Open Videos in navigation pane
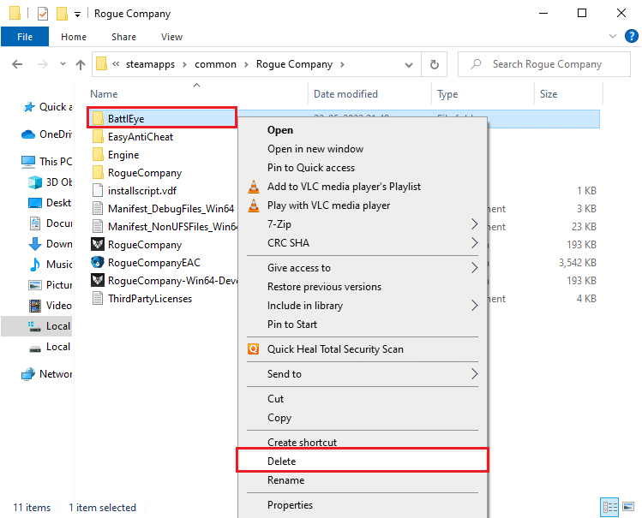This screenshot has width=642, height=518. click(50, 306)
